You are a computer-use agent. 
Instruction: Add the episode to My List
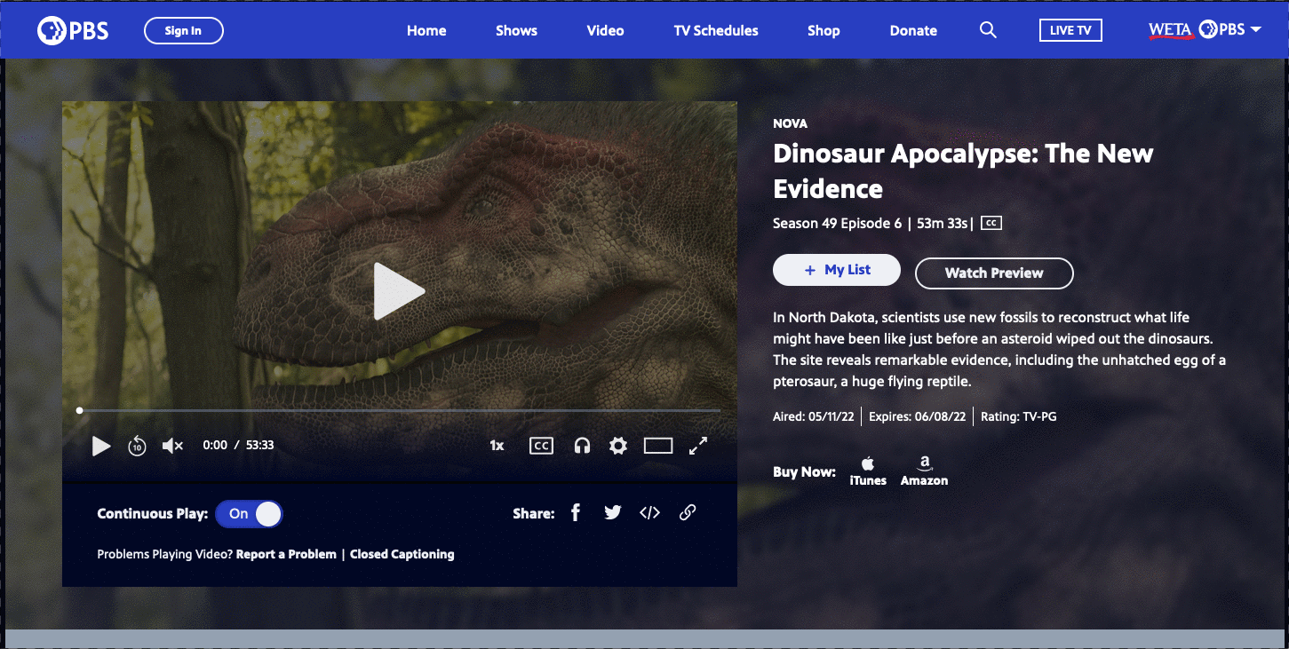(837, 270)
